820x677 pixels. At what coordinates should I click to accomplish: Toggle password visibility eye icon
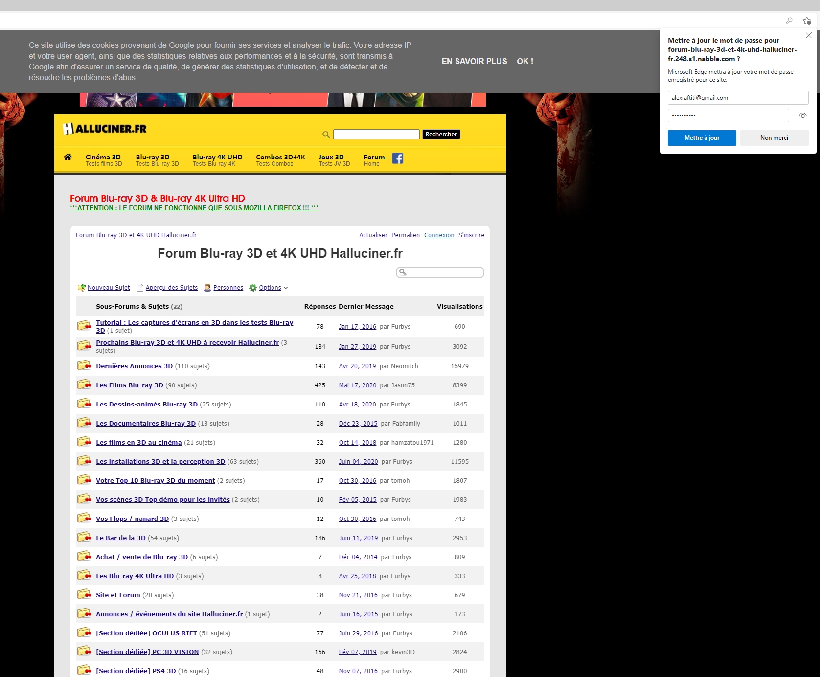point(802,116)
